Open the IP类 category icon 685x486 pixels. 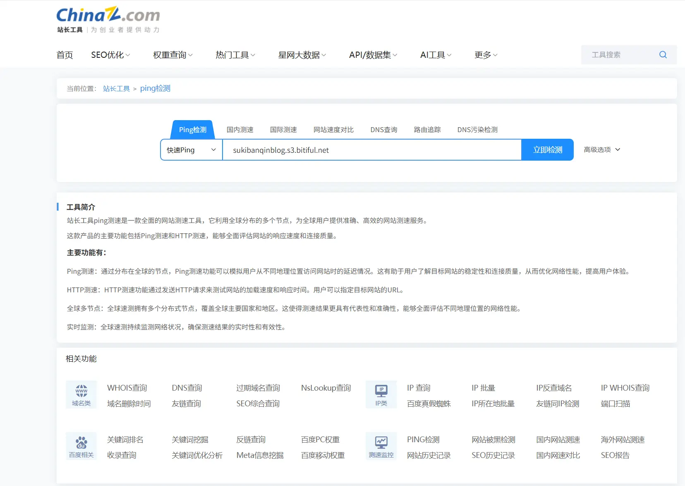(x=381, y=394)
